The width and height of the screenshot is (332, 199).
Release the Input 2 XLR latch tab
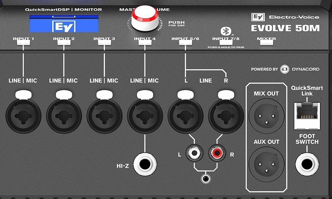[64, 95]
